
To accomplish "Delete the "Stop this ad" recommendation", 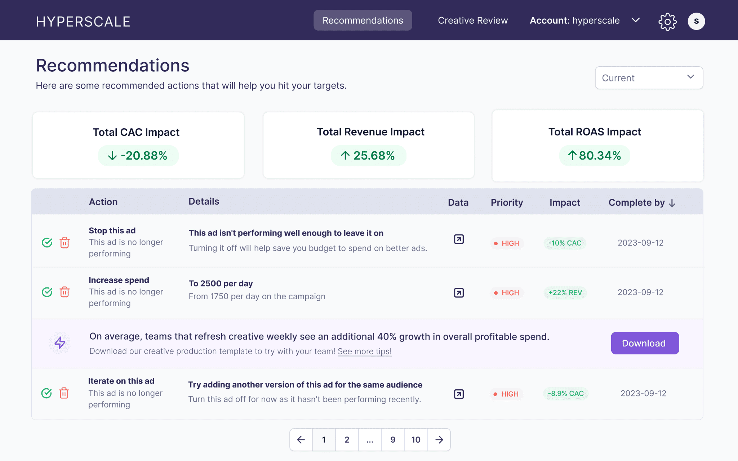I will [x=65, y=243].
